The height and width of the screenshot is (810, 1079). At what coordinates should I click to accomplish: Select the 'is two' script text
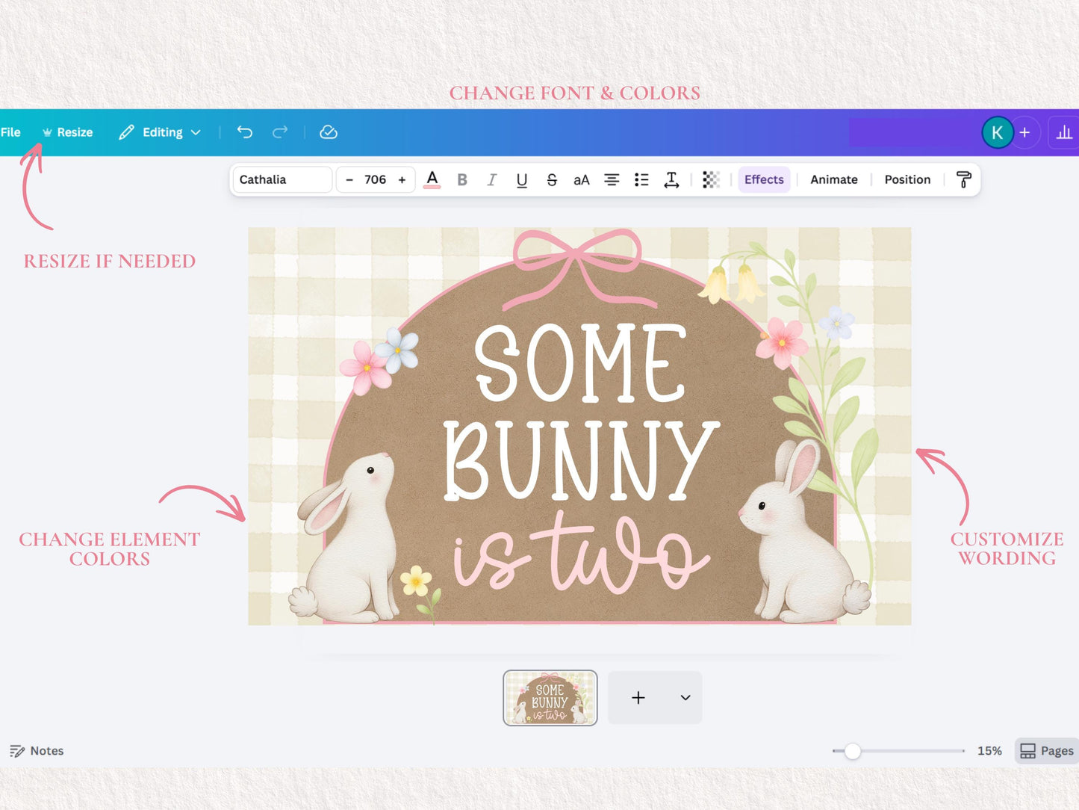click(x=581, y=554)
